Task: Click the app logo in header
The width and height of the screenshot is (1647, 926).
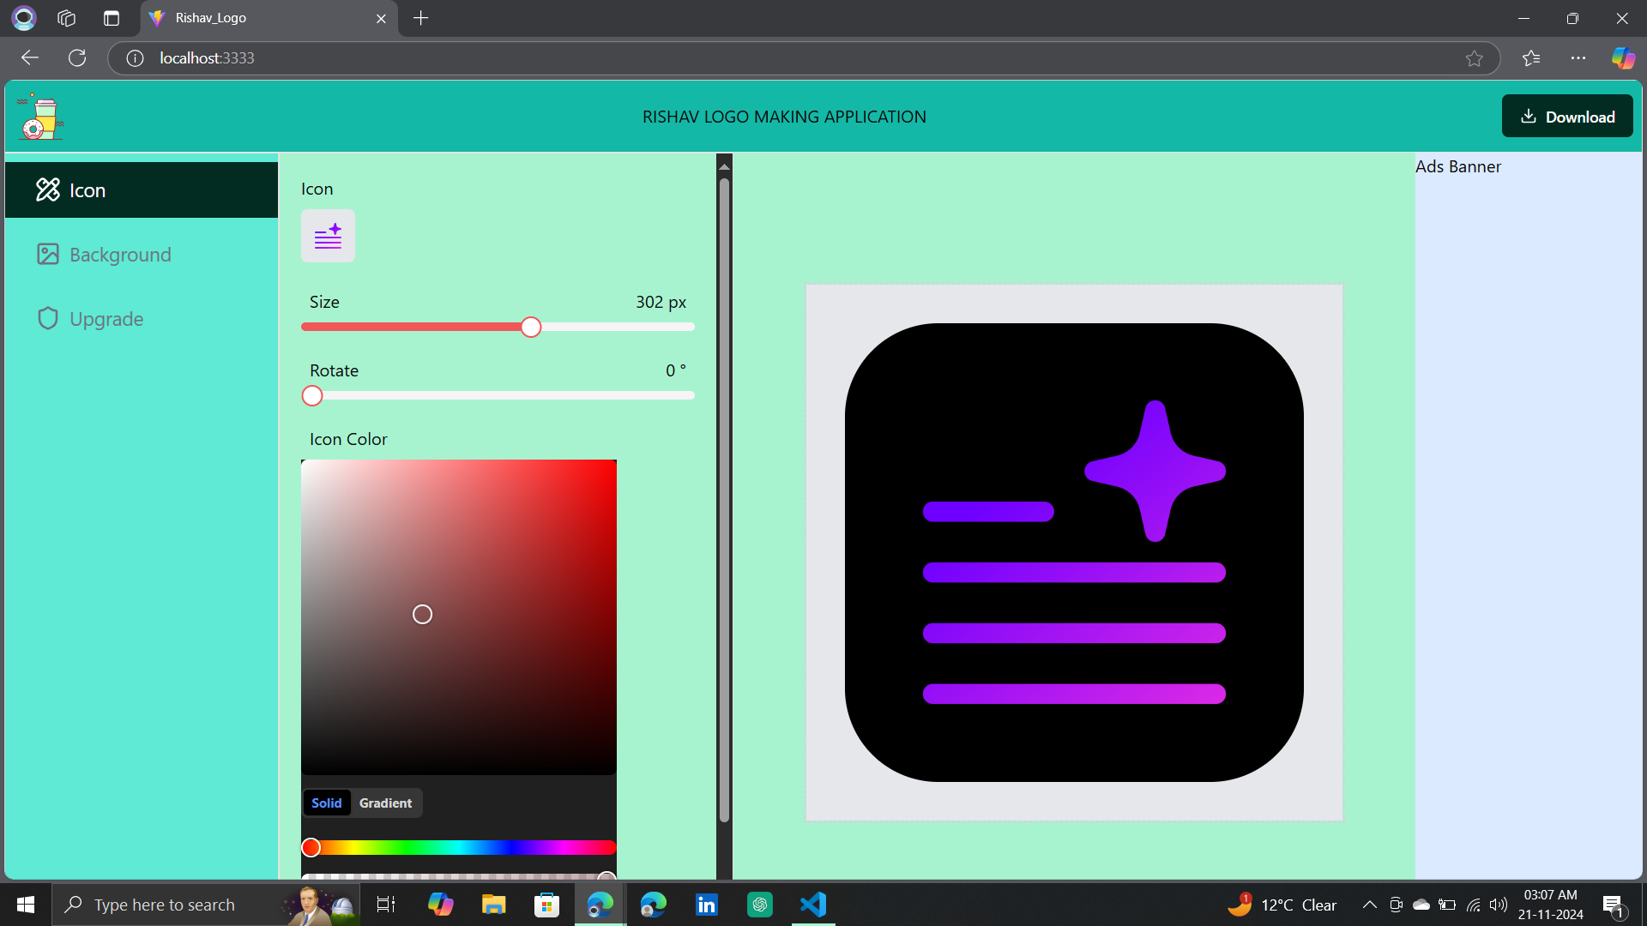Action: coord(40,117)
